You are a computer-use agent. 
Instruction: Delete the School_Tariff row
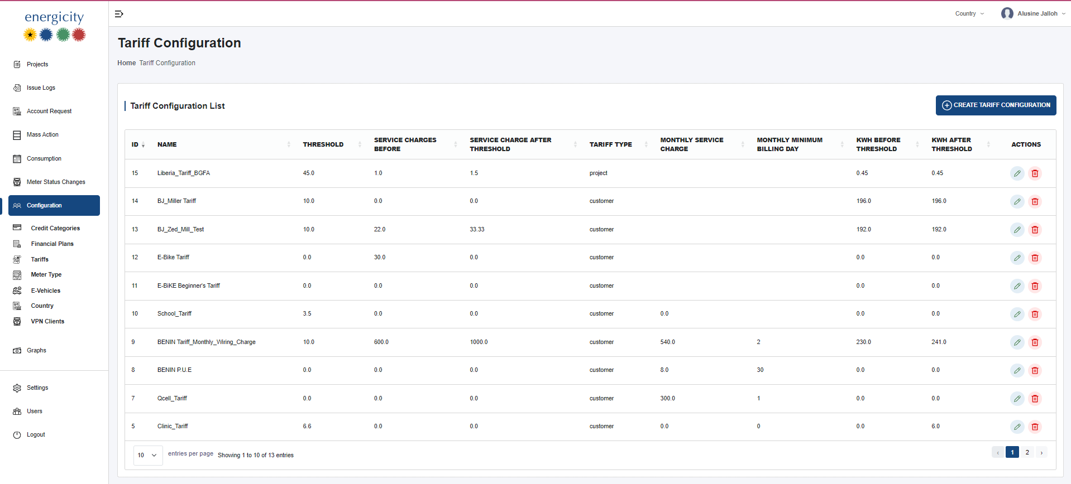(1035, 314)
